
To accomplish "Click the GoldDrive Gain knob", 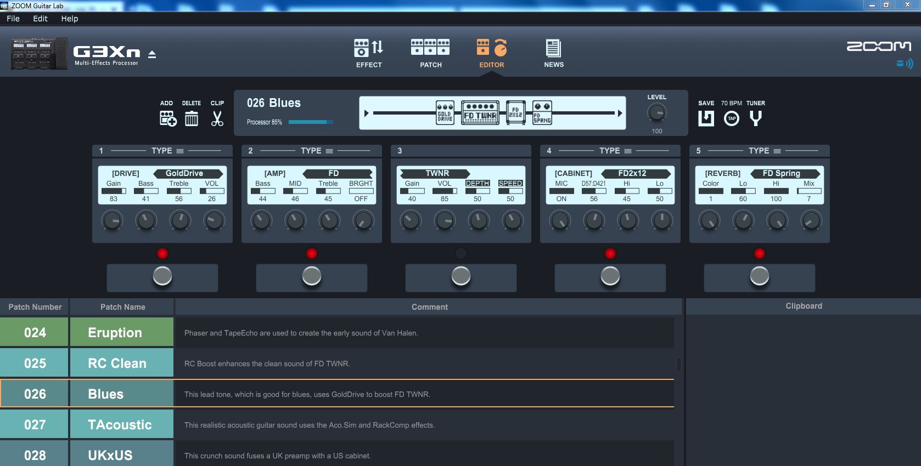I will pyautogui.click(x=113, y=221).
